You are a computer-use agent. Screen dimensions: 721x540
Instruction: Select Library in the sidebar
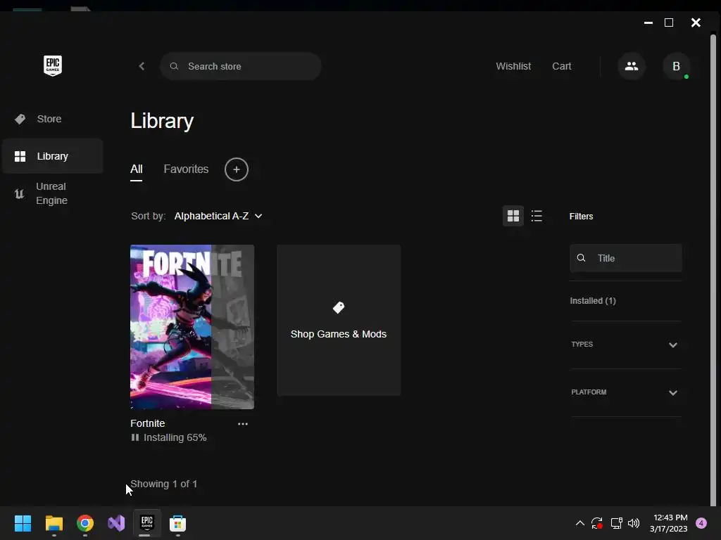(x=52, y=156)
